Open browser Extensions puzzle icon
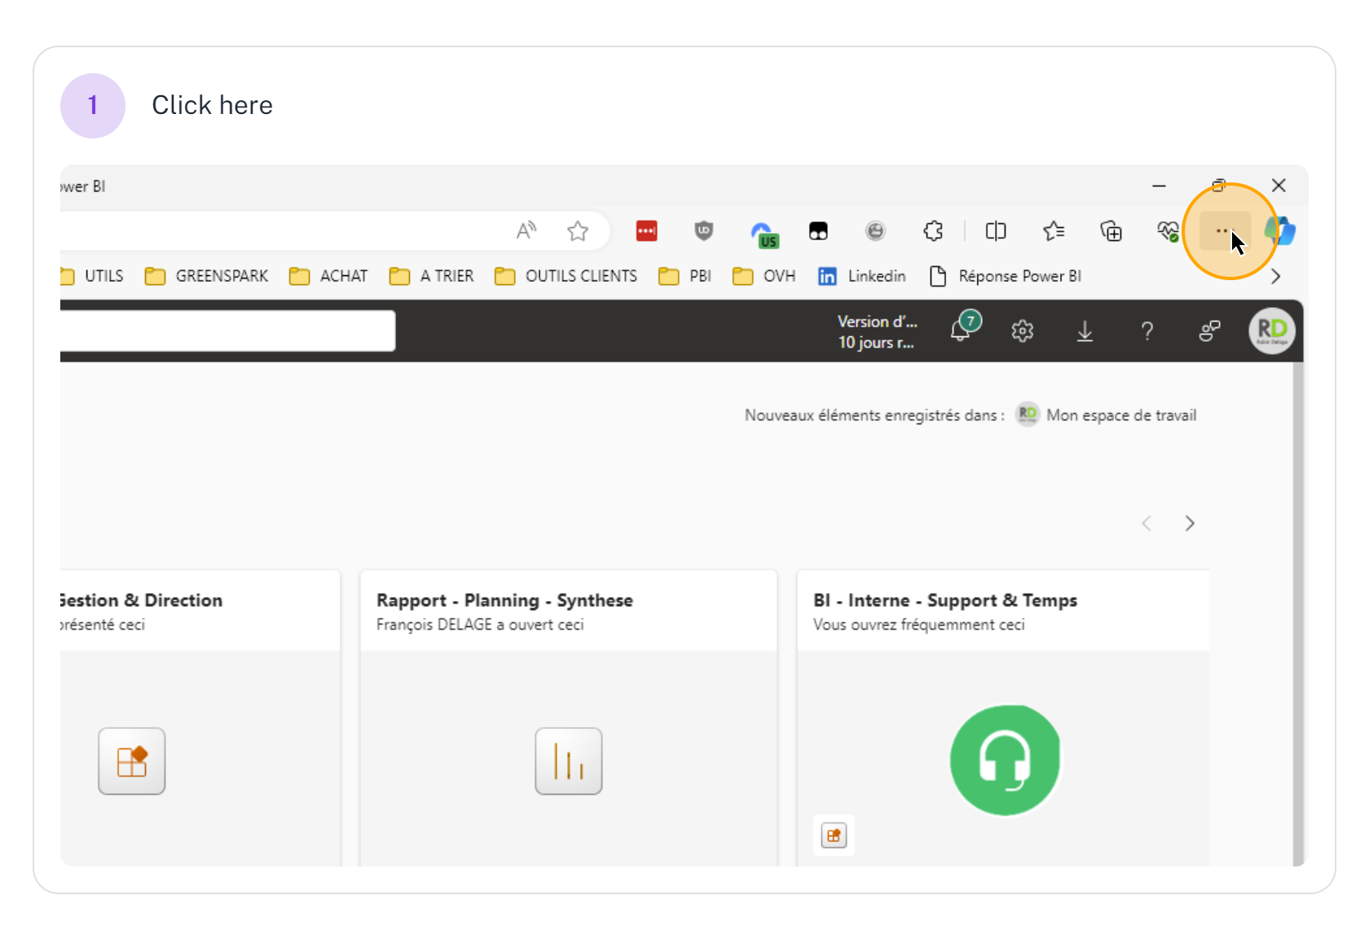 [933, 231]
